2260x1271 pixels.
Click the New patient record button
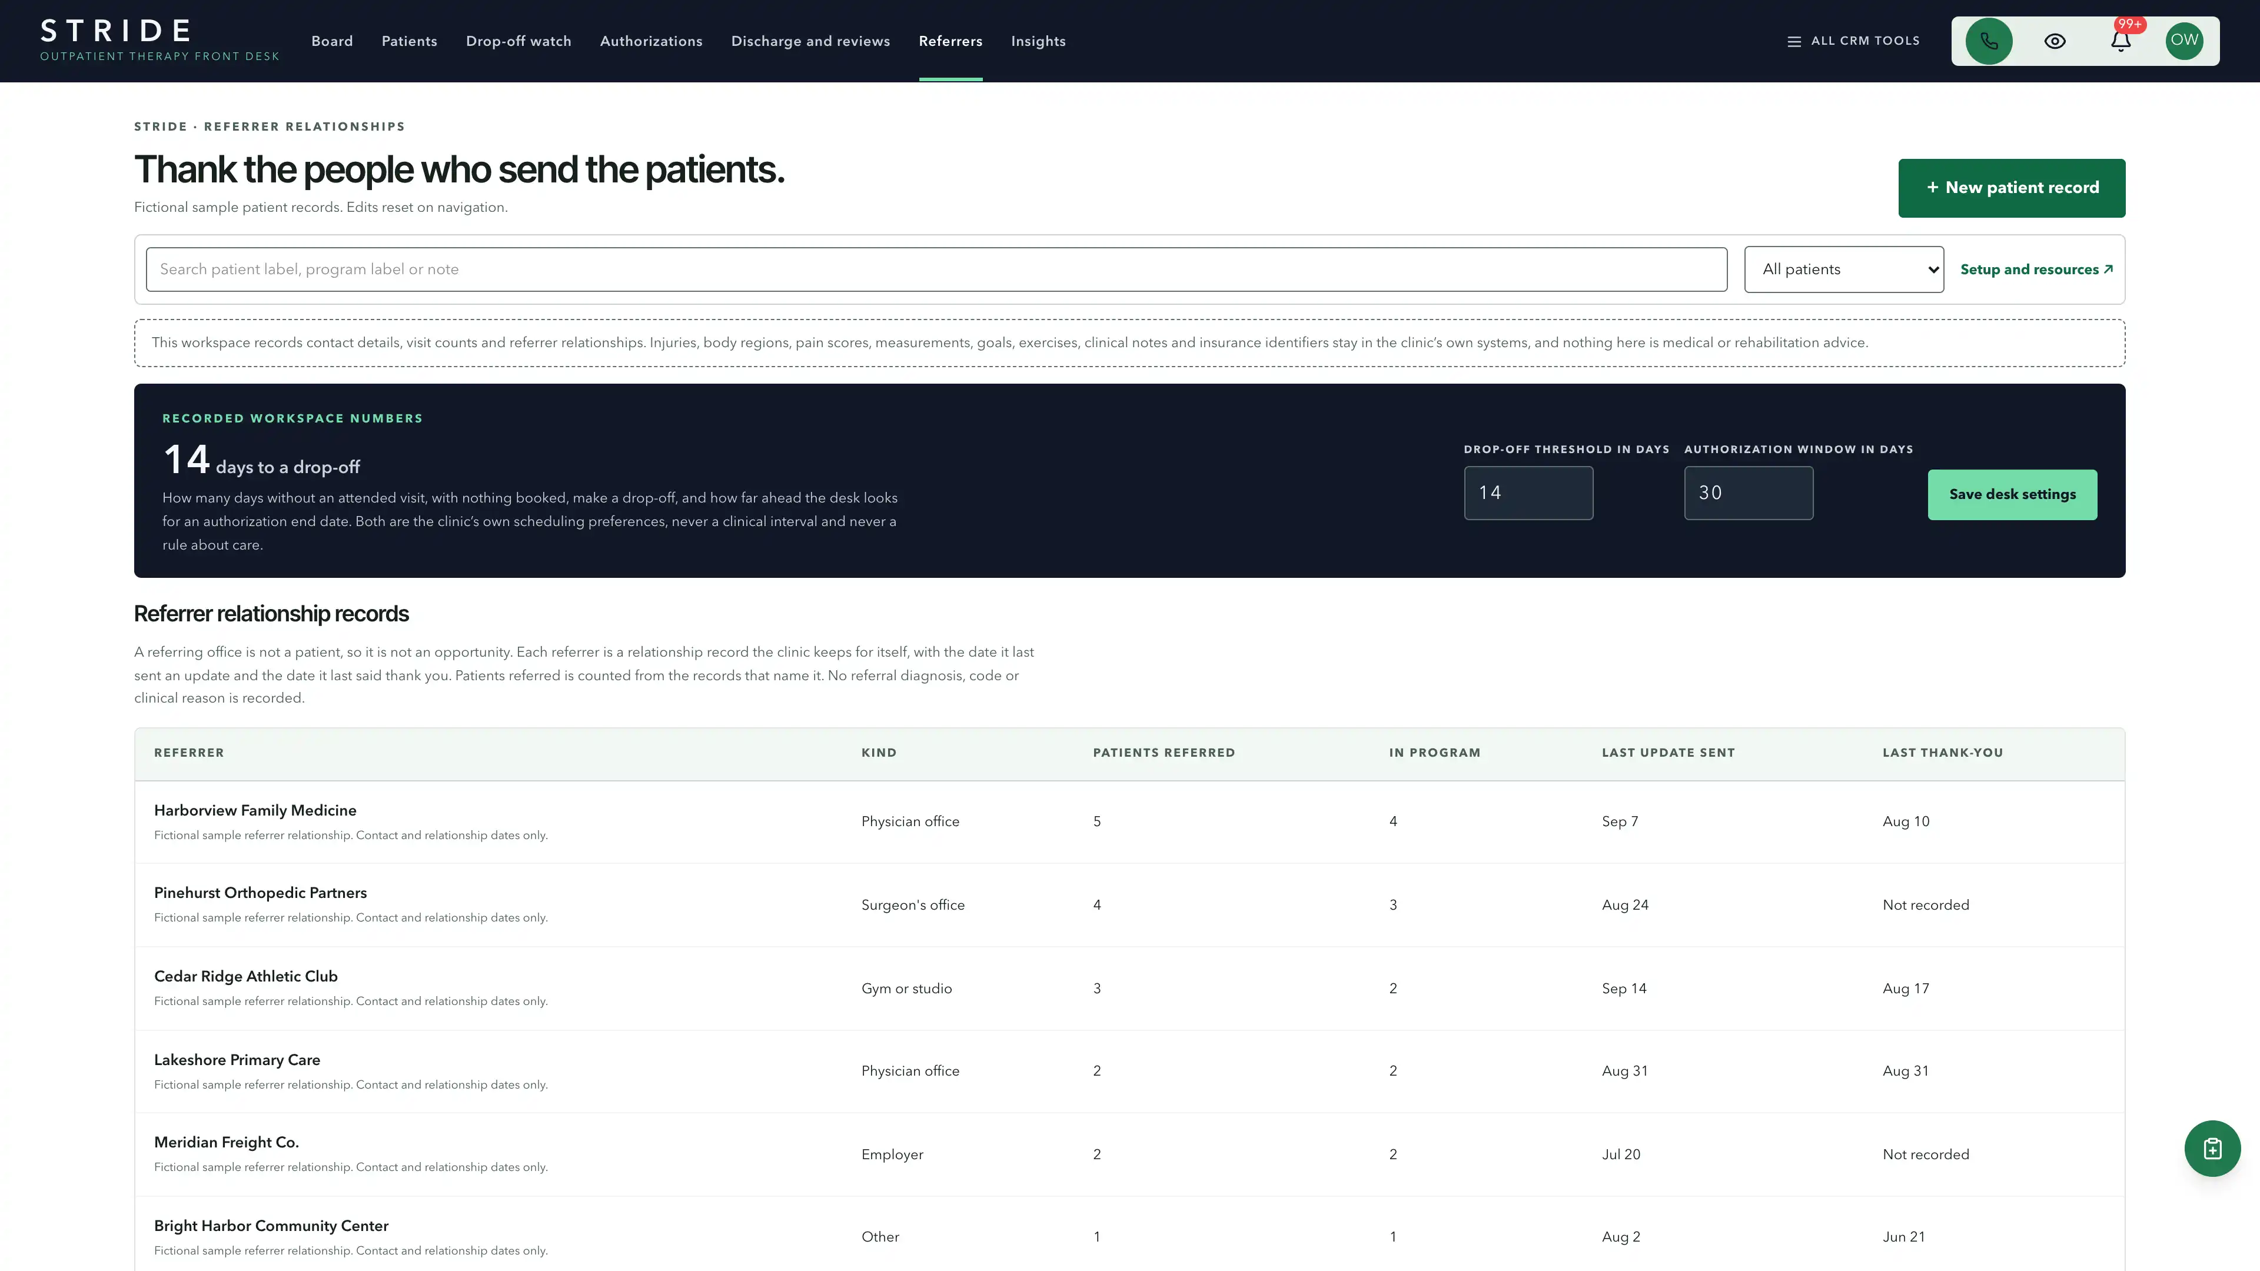click(2012, 188)
